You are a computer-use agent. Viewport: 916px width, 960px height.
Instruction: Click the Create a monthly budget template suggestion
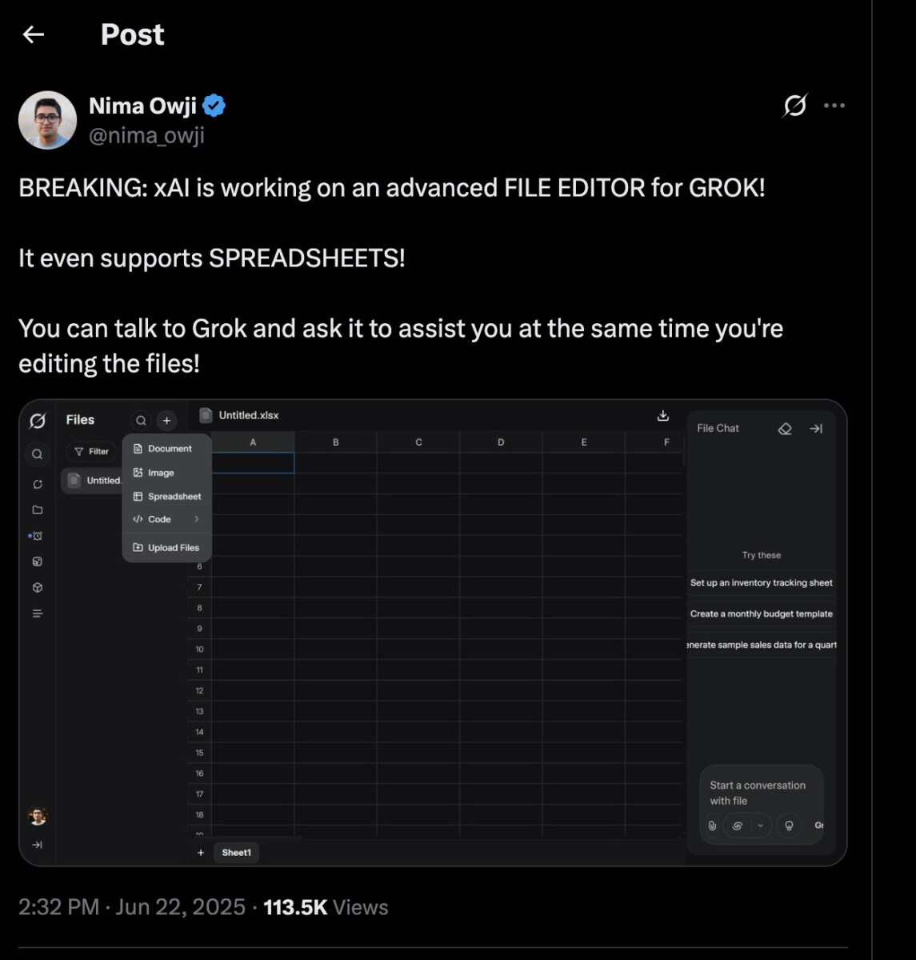coord(761,614)
